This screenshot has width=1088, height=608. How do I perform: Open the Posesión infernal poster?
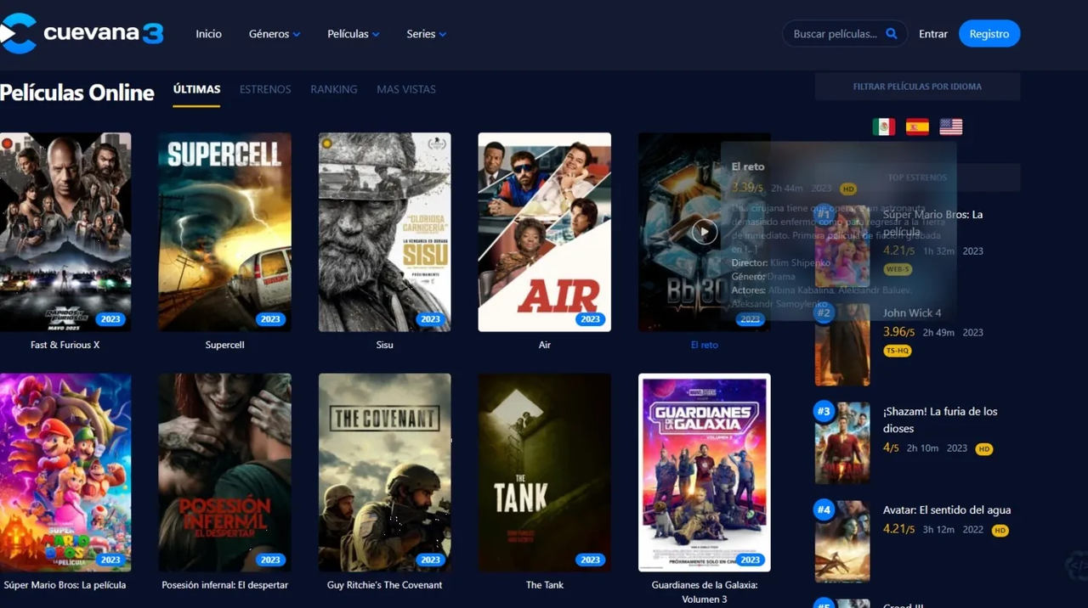[224, 472]
